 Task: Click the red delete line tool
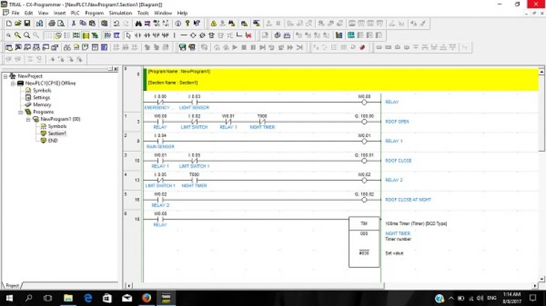coord(248,35)
